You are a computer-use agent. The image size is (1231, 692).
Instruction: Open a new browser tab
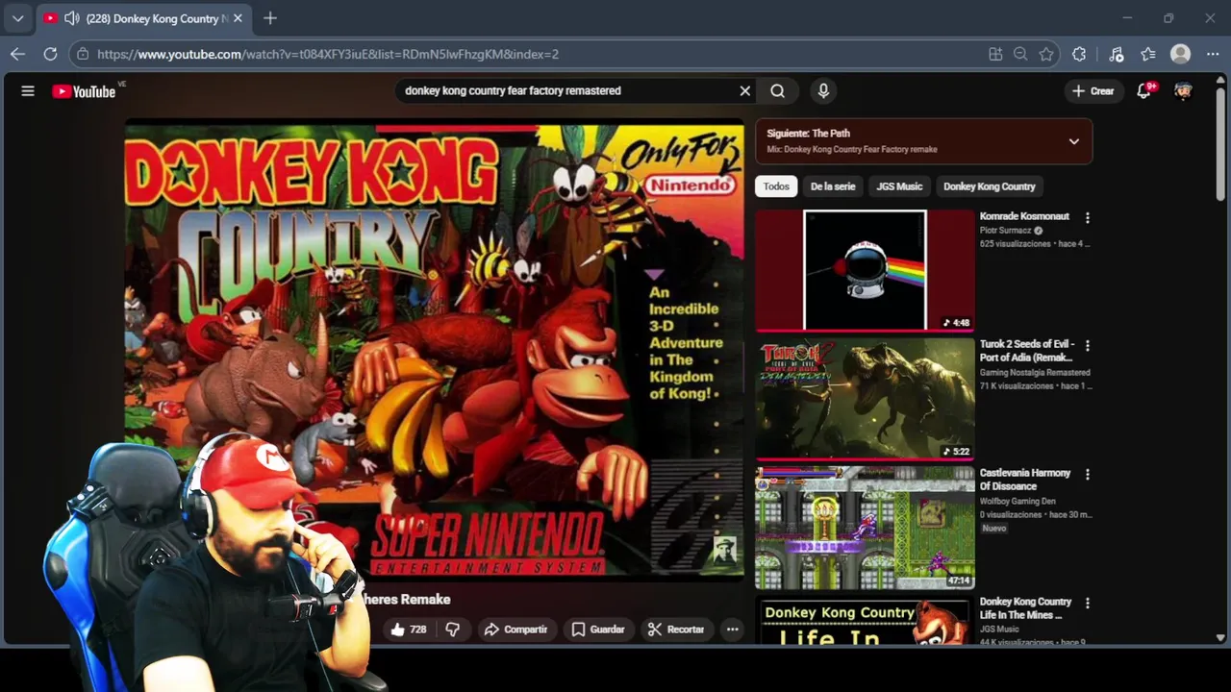[x=270, y=18]
